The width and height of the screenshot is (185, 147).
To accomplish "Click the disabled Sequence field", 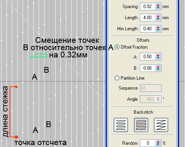I will 151,88.
